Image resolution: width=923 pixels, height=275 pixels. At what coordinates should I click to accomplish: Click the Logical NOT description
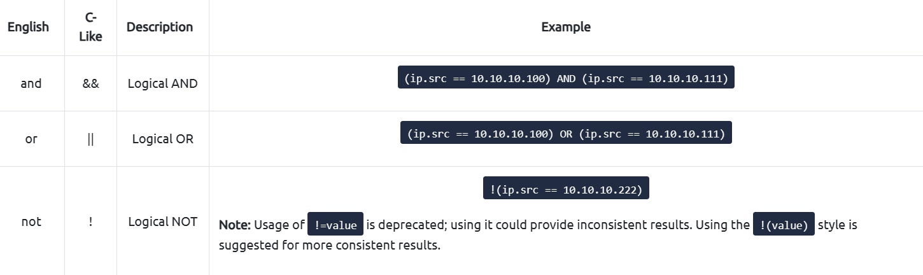pos(163,222)
